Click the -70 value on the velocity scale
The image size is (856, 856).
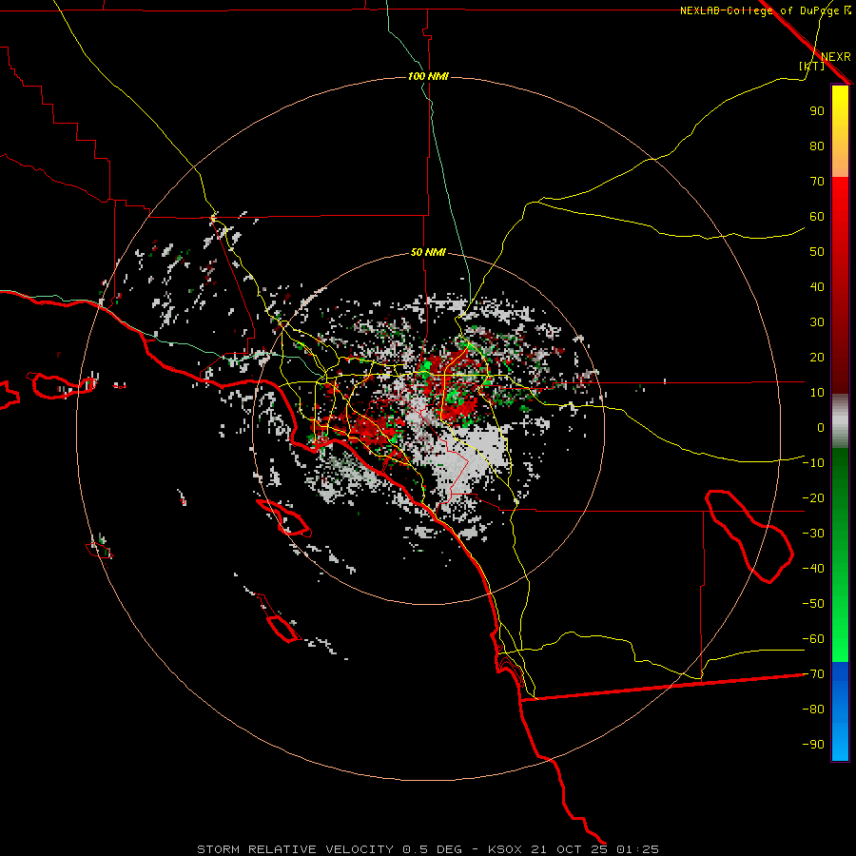813,674
